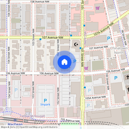This screenshot has width=129, height=129.
Task: Click the parking icon near 107A Avenue NW
Action: click(109, 38)
